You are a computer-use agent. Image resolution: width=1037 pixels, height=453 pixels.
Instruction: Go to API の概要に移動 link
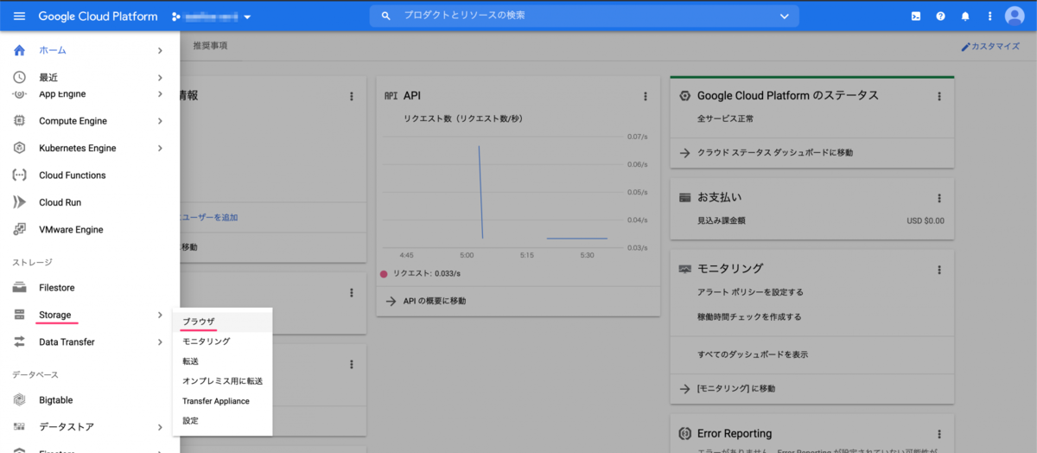(x=435, y=301)
